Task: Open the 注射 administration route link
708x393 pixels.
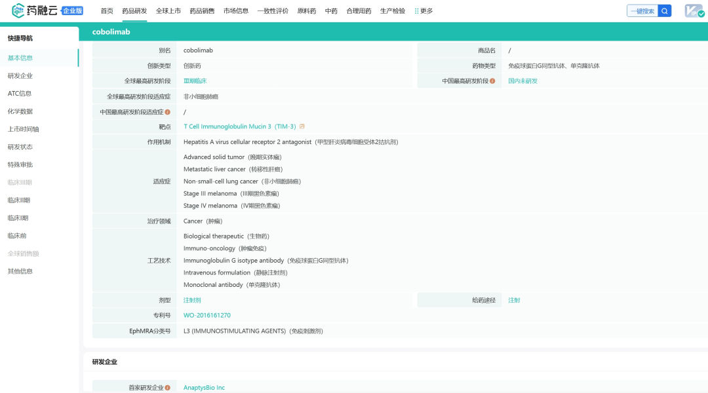Action: [x=515, y=300]
